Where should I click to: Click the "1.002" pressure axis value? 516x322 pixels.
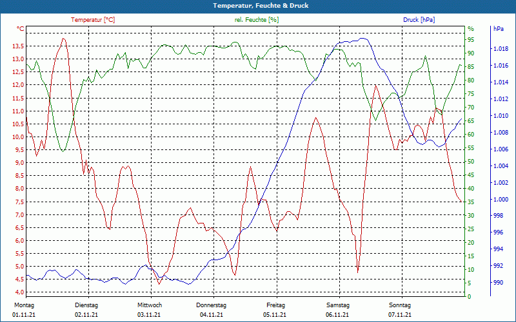coord(501,183)
